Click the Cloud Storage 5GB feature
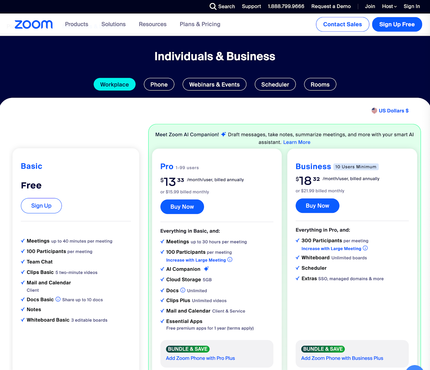Viewport: 430px width, 370px height. [189, 280]
